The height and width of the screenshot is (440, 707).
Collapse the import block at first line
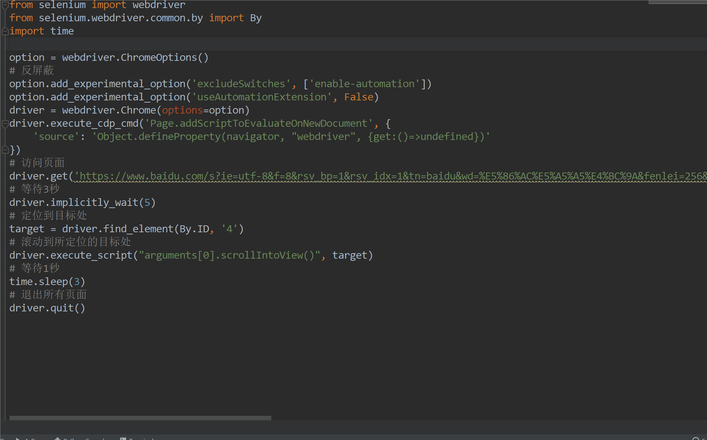[x=5, y=5]
